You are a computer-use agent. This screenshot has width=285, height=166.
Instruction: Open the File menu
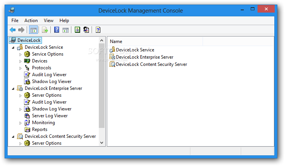click(15, 21)
